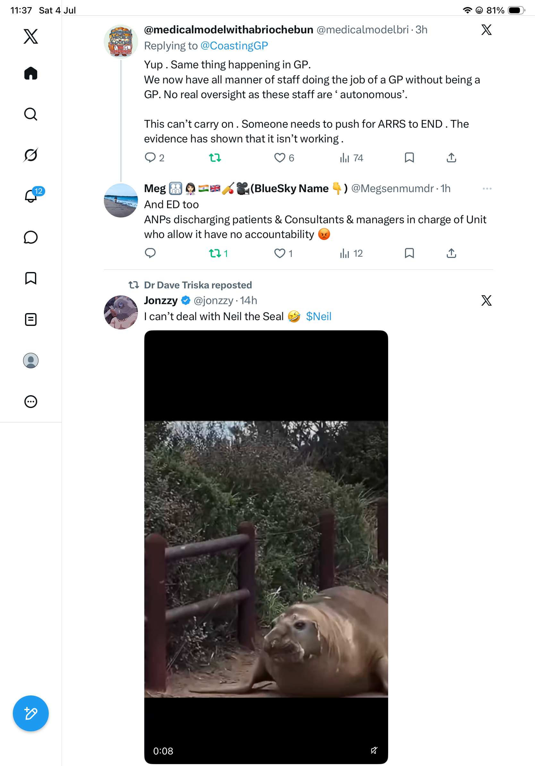535x766 pixels.
Task: Play the Neil the Seal video
Action: pyautogui.click(x=266, y=547)
